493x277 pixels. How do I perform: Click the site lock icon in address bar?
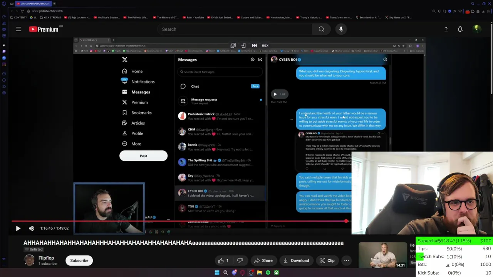tap(28, 11)
